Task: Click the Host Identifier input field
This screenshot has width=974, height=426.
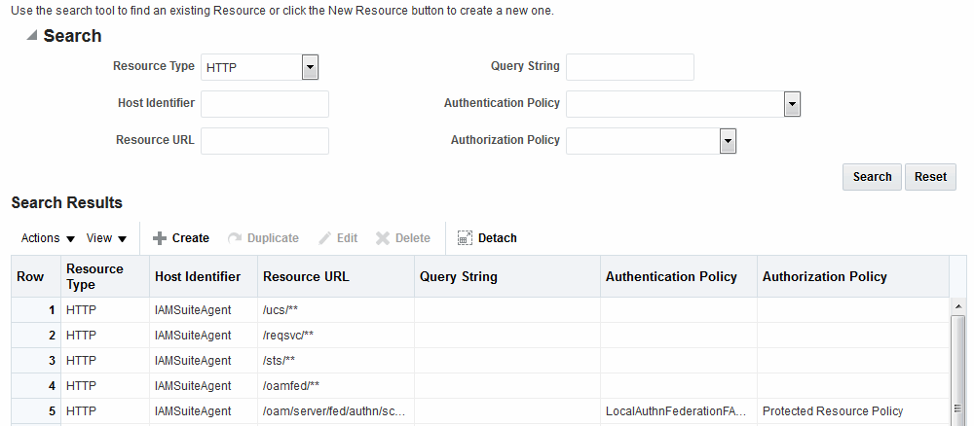Action: [265, 104]
